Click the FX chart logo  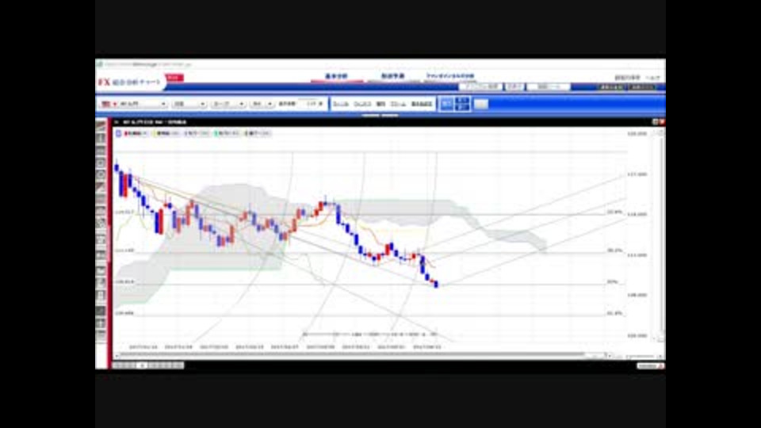point(129,82)
